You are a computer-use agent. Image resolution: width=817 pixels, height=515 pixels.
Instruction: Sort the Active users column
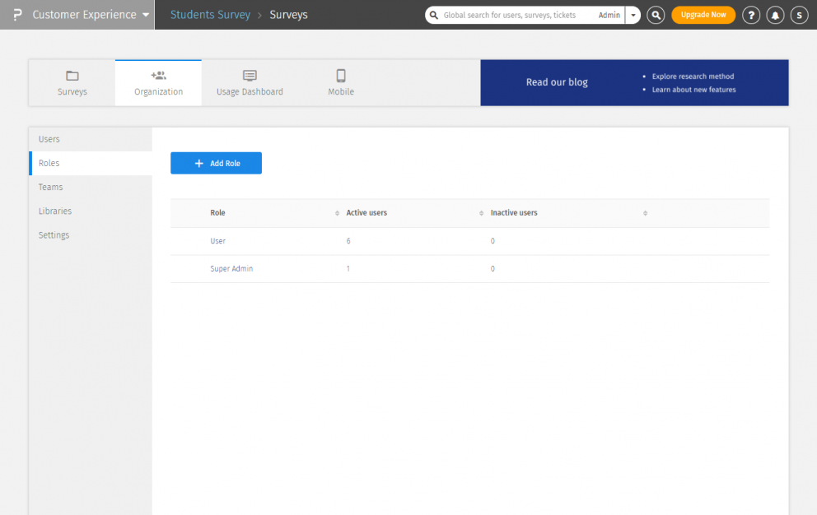tap(481, 212)
